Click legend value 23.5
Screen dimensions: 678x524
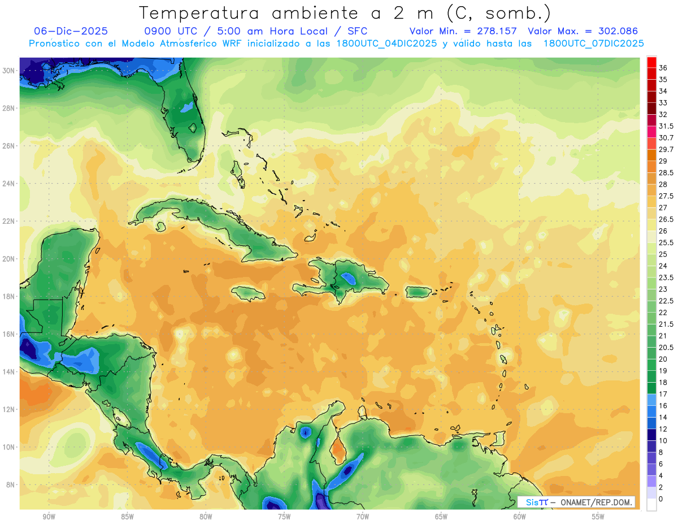(666, 278)
